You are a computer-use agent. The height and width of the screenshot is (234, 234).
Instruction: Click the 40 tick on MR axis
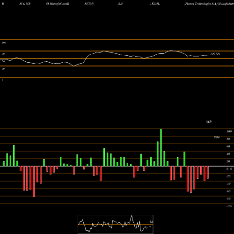(228, 154)
